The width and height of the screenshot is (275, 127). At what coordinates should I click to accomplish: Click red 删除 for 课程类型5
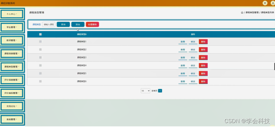203,73
